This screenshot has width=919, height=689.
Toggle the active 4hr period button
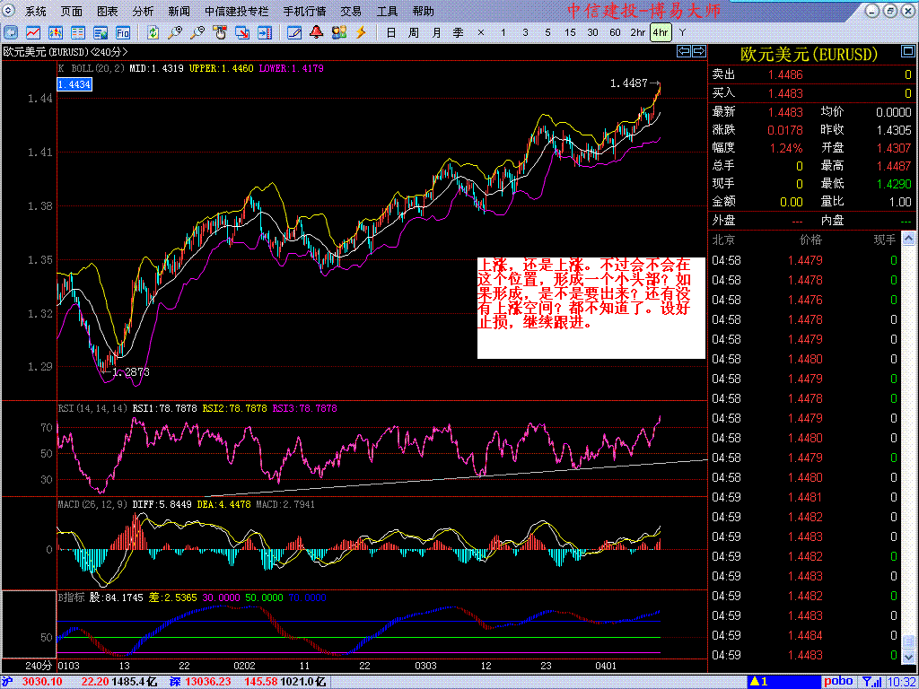click(x=660, y=33)
